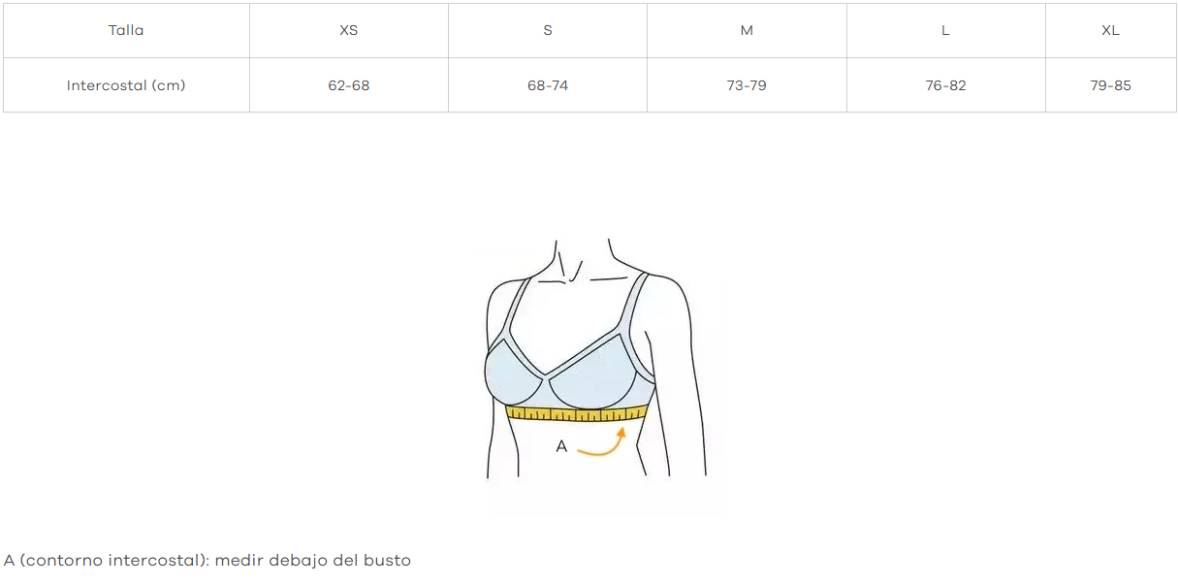Click the 79-85 measurement cell
The width and height of the screenshot is (1178, 585).
point(1111,85)
